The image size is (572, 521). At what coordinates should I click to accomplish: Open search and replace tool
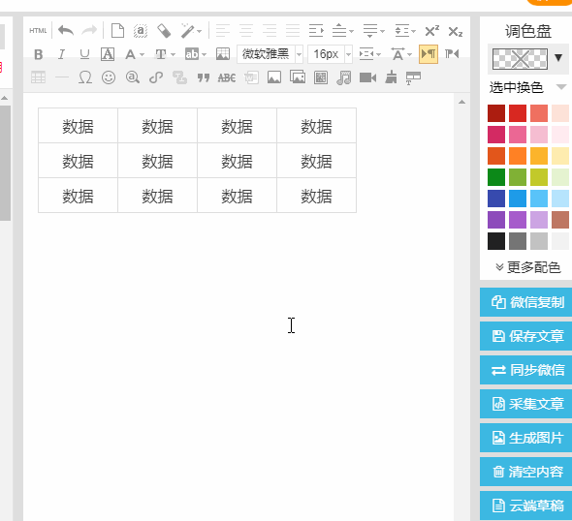(133, 77)
